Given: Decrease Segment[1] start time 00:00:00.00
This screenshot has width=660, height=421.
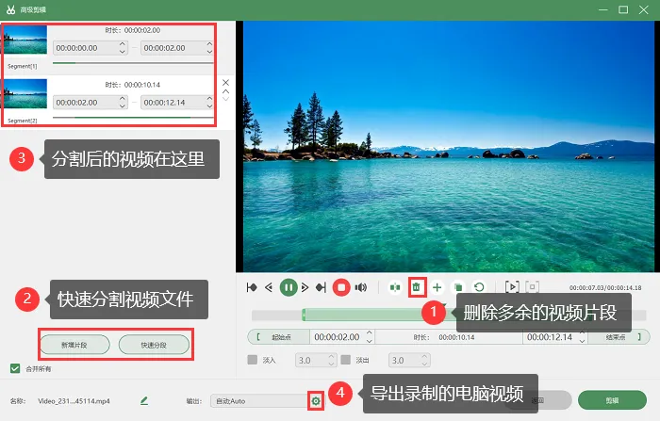Looking at the screenshot, I should [122, 51].
